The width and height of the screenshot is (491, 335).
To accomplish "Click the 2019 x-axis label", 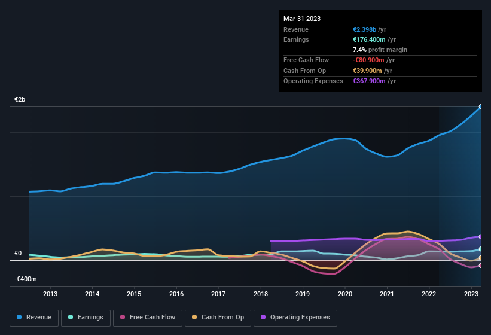I will pos(303,294).
